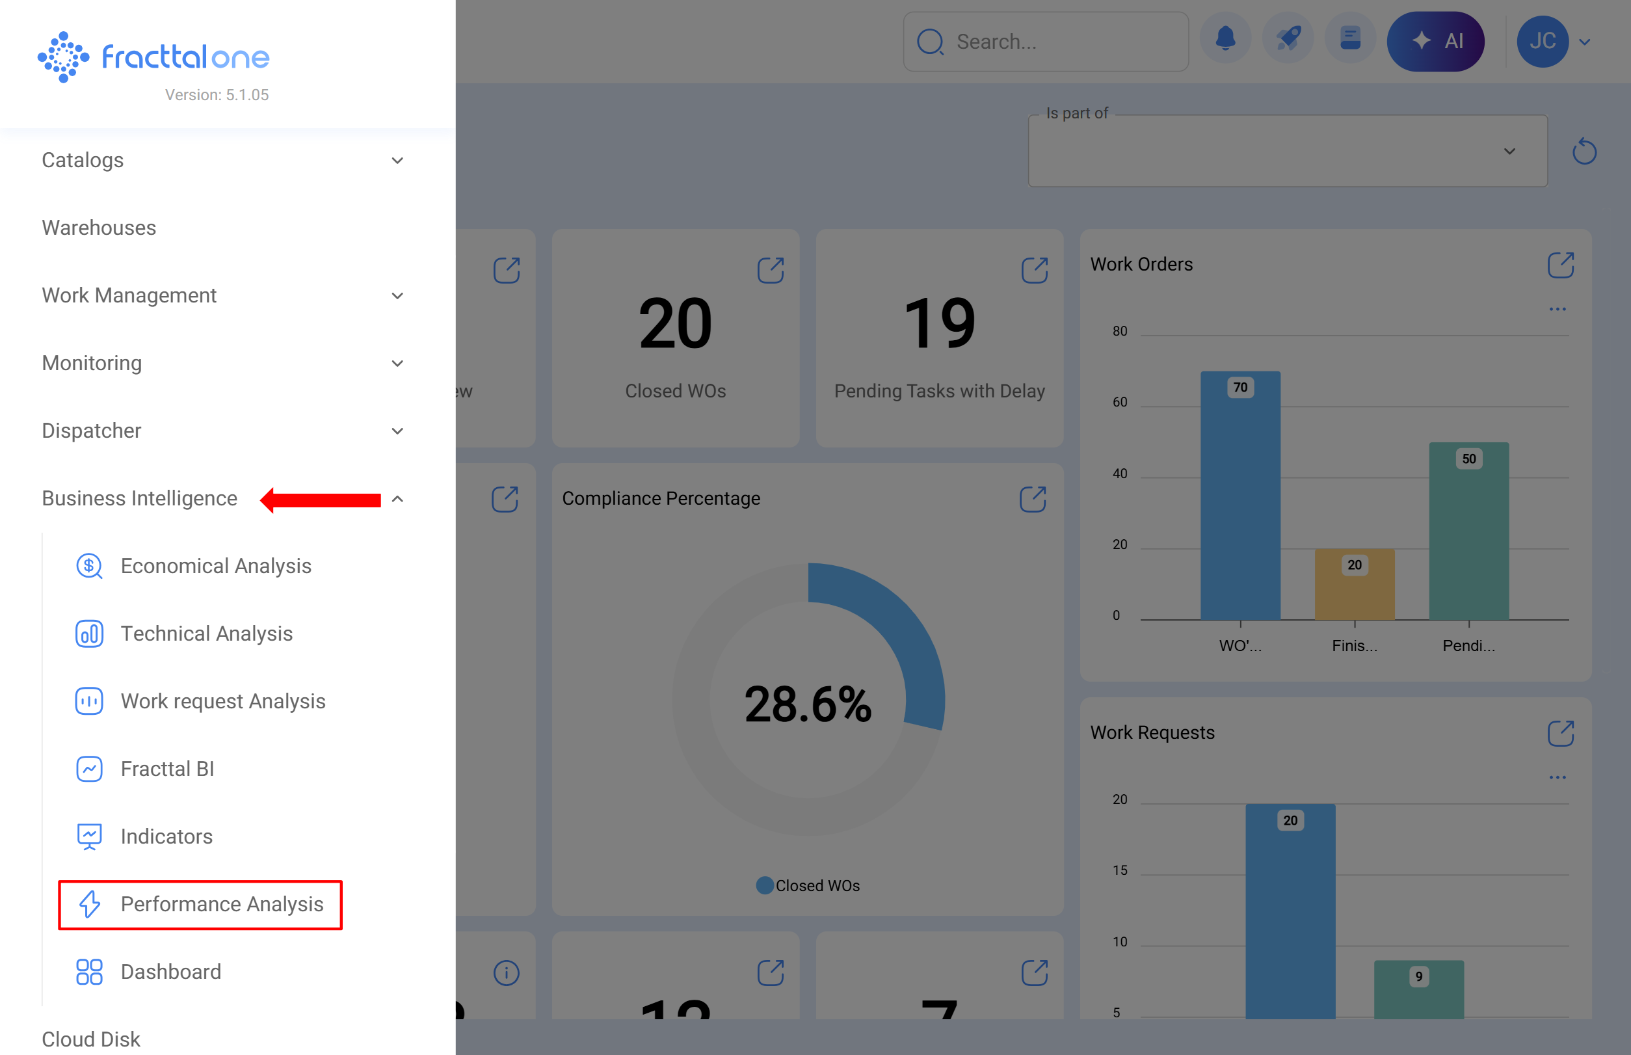
Task: Open Compliance Percentage chart expand icon
Action: point(1031,500)
